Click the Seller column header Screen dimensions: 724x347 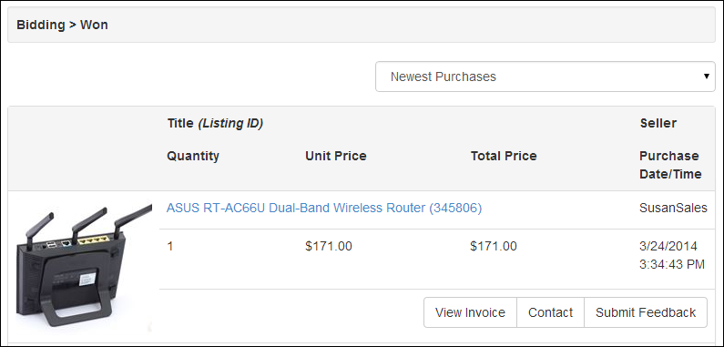658,123
